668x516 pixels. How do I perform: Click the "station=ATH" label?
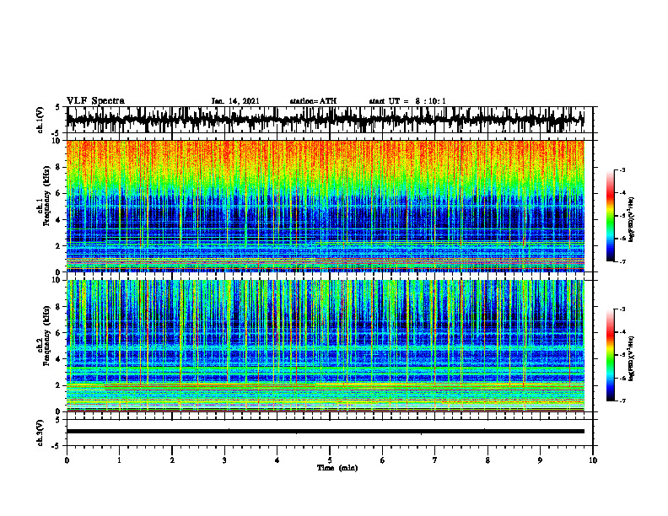(313, 101)
